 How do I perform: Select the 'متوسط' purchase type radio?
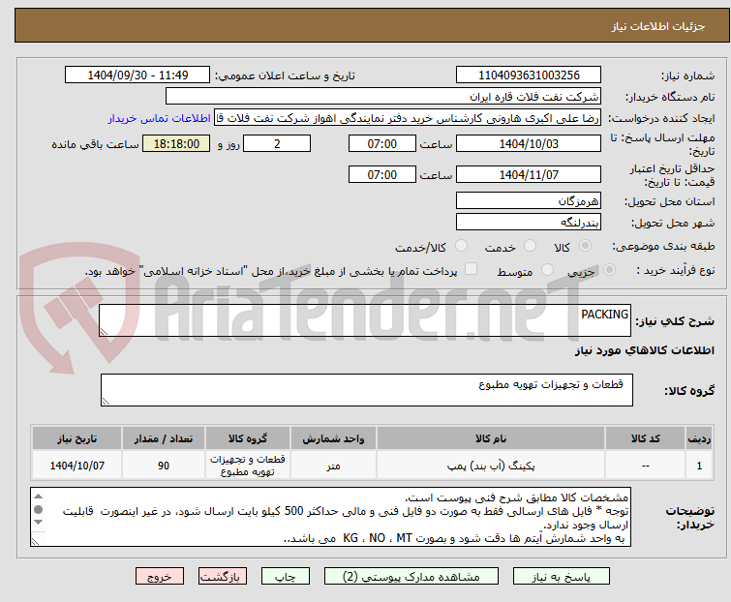[x=547, y=270]
